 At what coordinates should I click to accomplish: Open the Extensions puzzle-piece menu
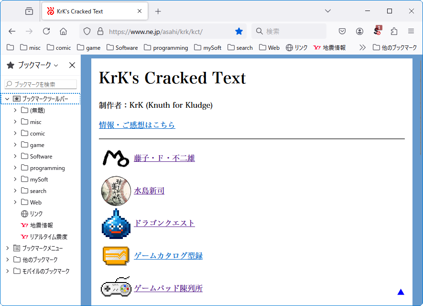(394, 31)
